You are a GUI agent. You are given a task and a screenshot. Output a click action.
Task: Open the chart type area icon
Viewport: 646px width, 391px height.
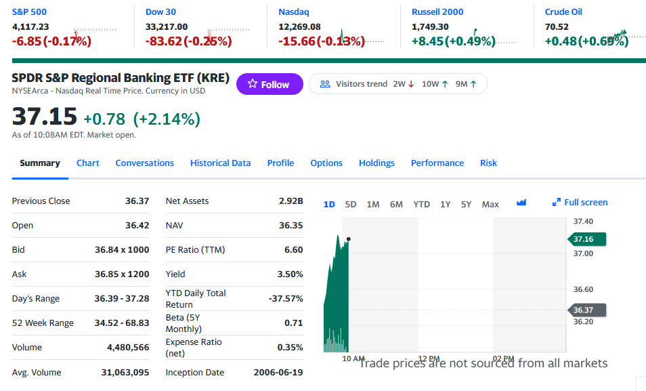click(521, 203)
